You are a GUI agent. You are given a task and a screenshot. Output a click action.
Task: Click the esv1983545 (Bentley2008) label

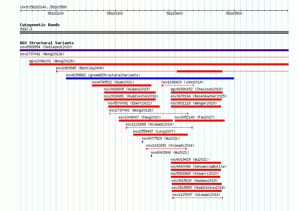[x=80, y=68]
